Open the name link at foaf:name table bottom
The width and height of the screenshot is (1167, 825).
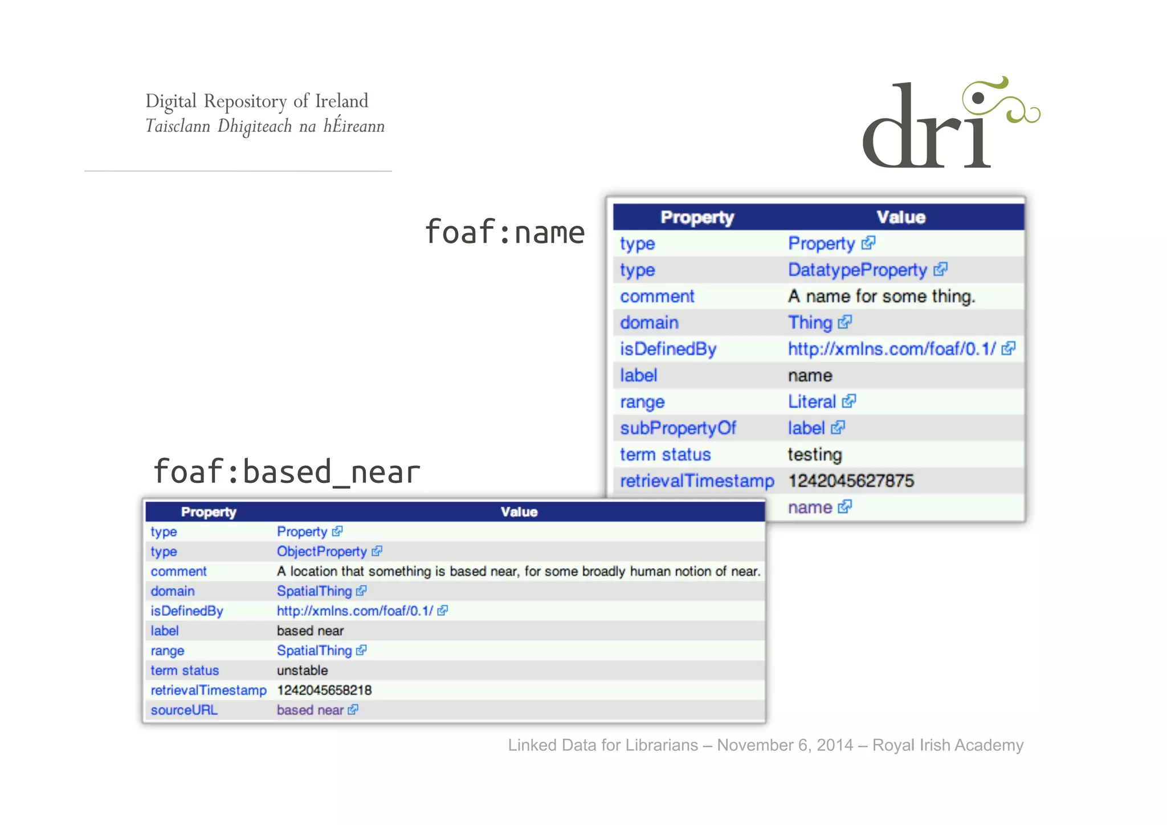pyautogui.click(x=810, y=507)
